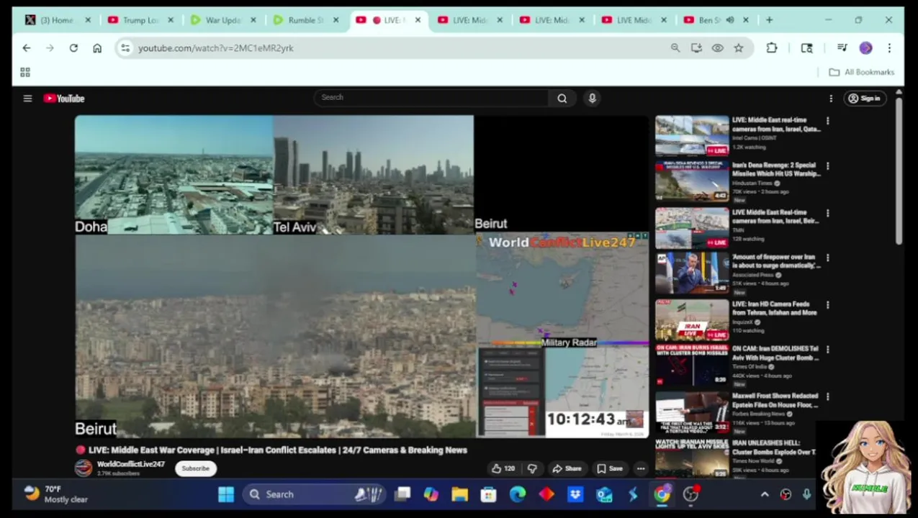Viewport: 918px width, 518px height.
Task: Click the YouTube search magnifier button
Action: [562, 99]
